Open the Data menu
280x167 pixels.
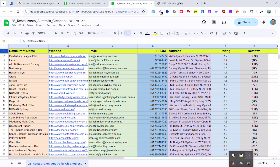[x=62, y=25]
